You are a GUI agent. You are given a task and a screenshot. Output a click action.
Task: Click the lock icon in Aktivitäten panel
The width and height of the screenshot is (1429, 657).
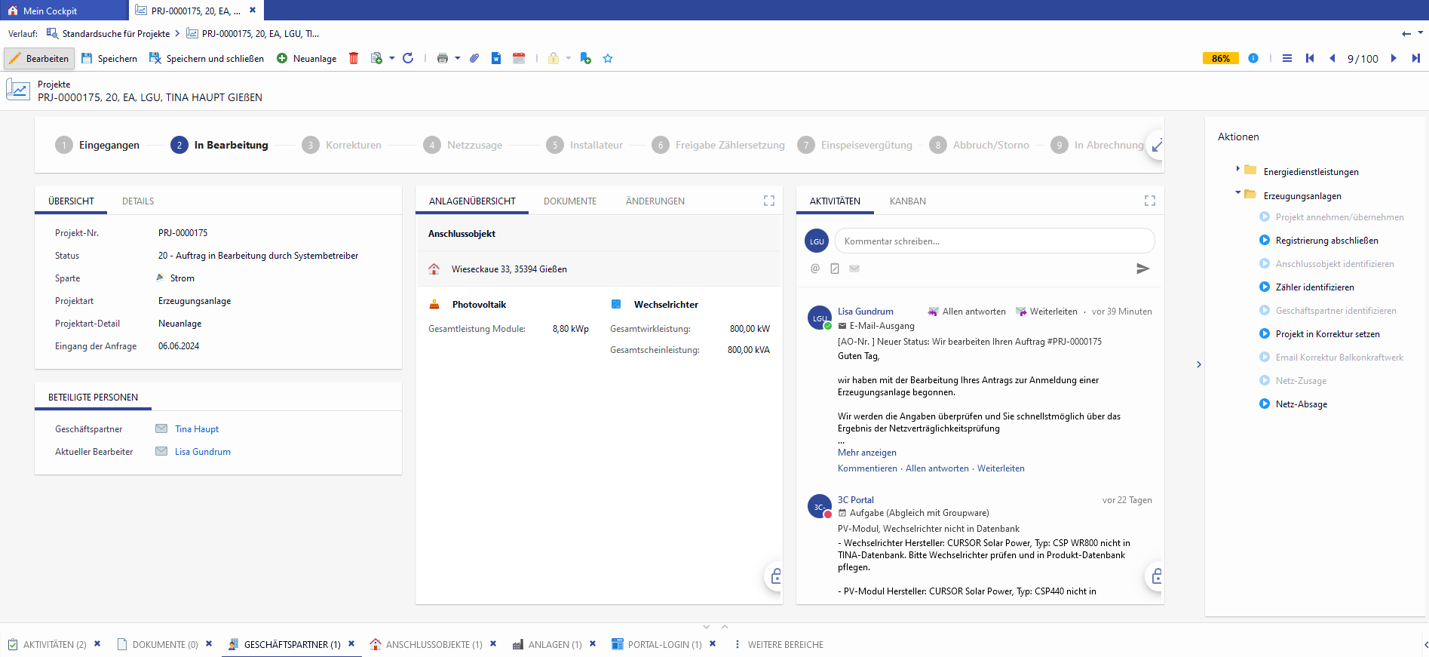(x=1156, y=577)
